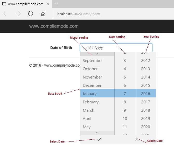Click the browser forward arrow

click(18, 14)
